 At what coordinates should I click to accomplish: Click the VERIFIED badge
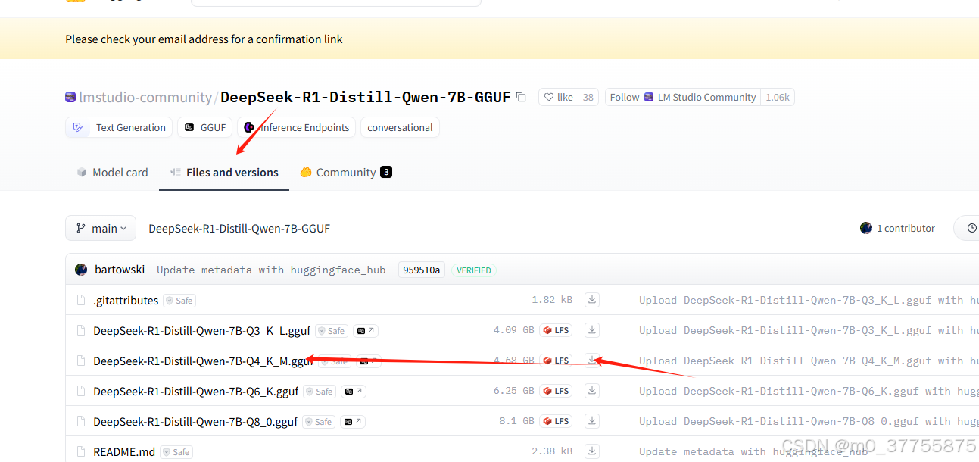474,270
